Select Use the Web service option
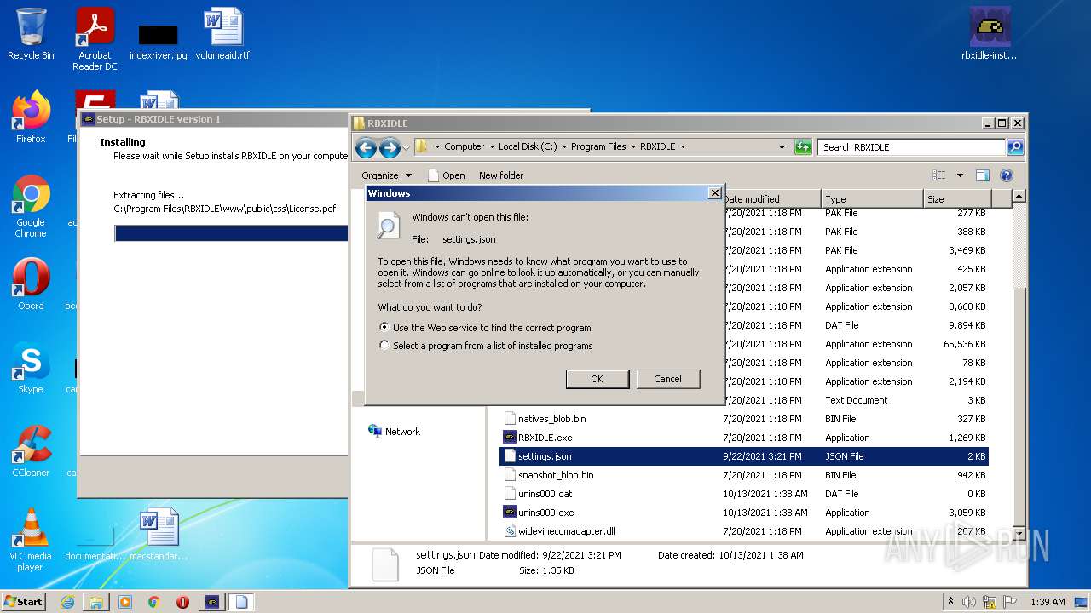This screenshot has width=1091, height=613. (485, 328)
